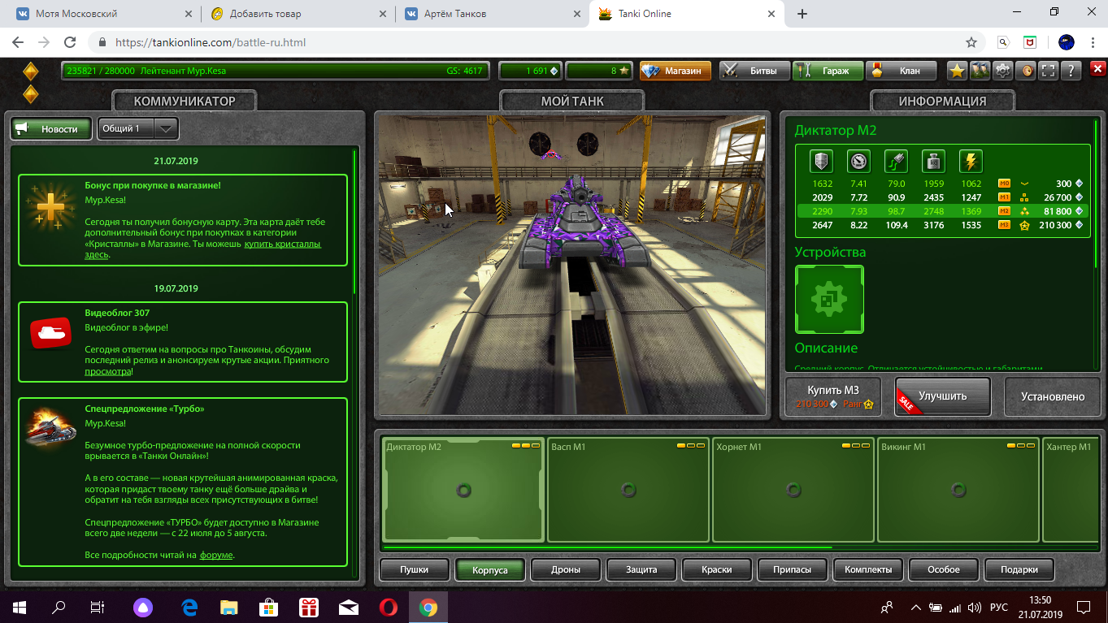This screenshot has height=623, width=1108.
Task: Select the Корпуса hulls category
Action: click(x=490, y=569)
